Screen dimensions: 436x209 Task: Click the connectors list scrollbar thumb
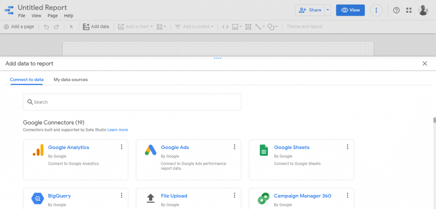click(434, 120)
